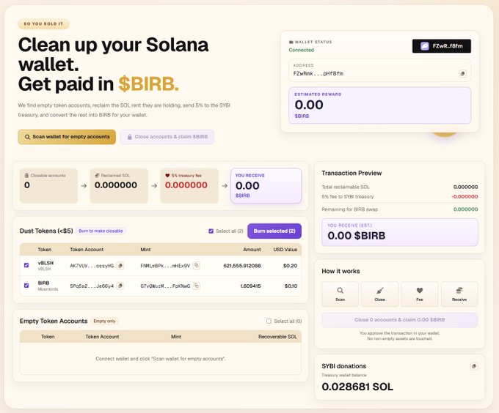Click Close accounts & claim $BIRB button

[167, 137]
